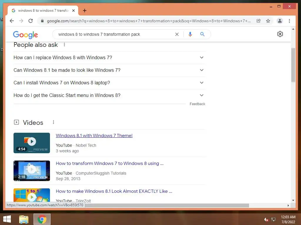The image size is (301, 225).
Task: Click the 'Sep 28, 2013' date text
Action: pos(68,179)
